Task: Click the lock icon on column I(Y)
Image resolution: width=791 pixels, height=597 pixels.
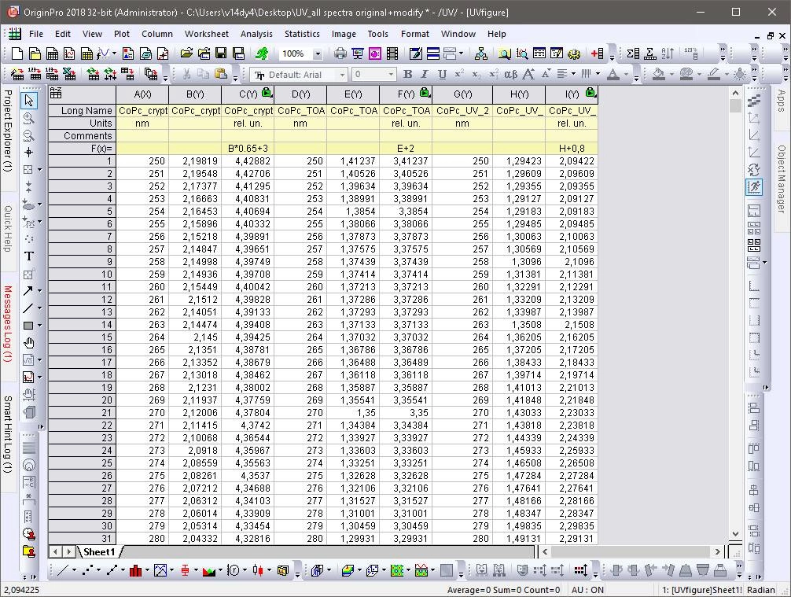Action: 590,92
